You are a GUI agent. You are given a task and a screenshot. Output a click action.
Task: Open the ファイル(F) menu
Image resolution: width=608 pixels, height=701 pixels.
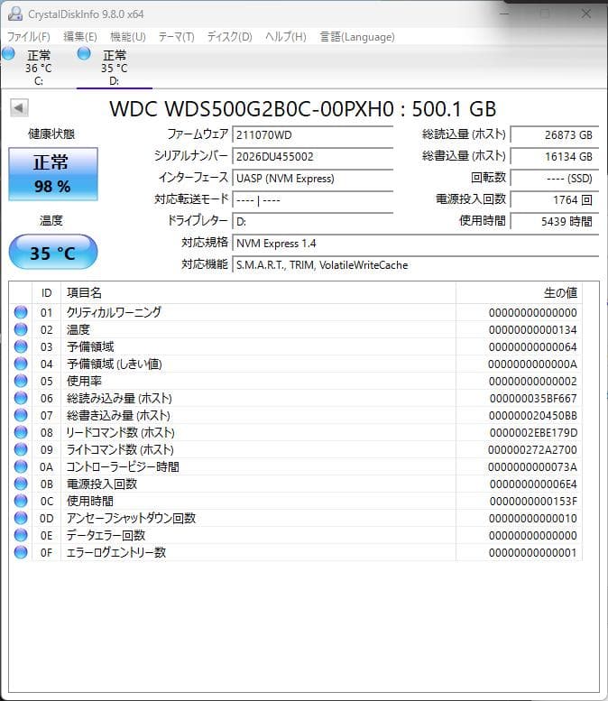pyautogui.click(x=29, y=37)
